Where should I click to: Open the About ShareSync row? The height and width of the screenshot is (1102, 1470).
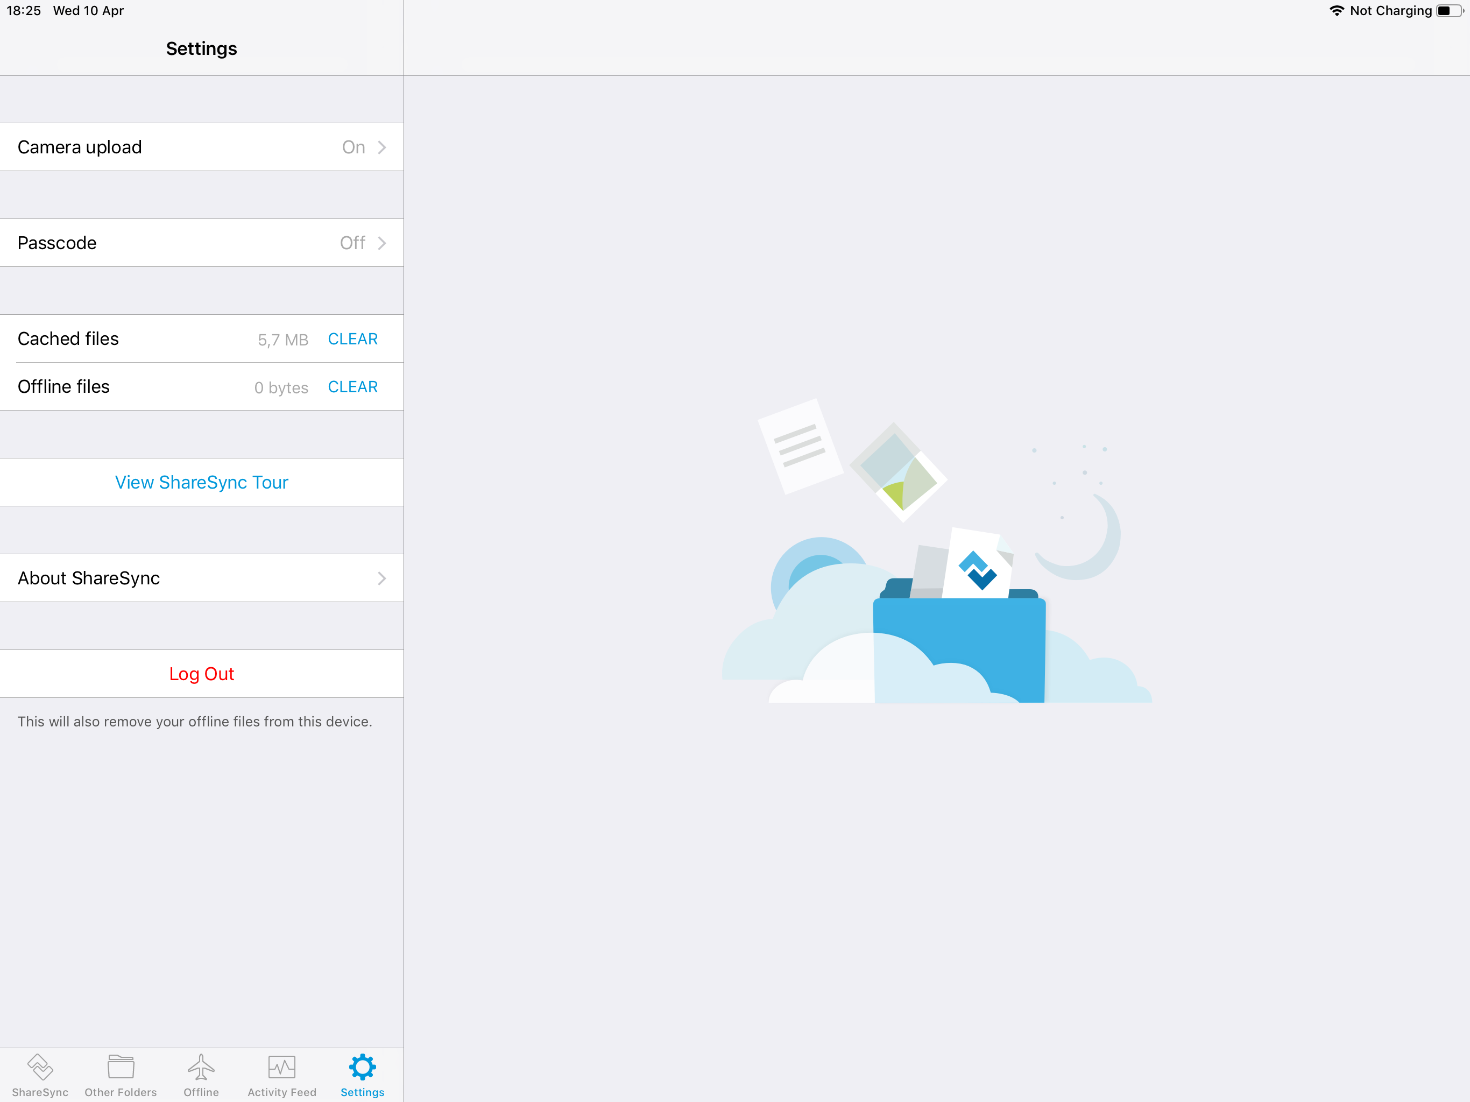(201, 577)
